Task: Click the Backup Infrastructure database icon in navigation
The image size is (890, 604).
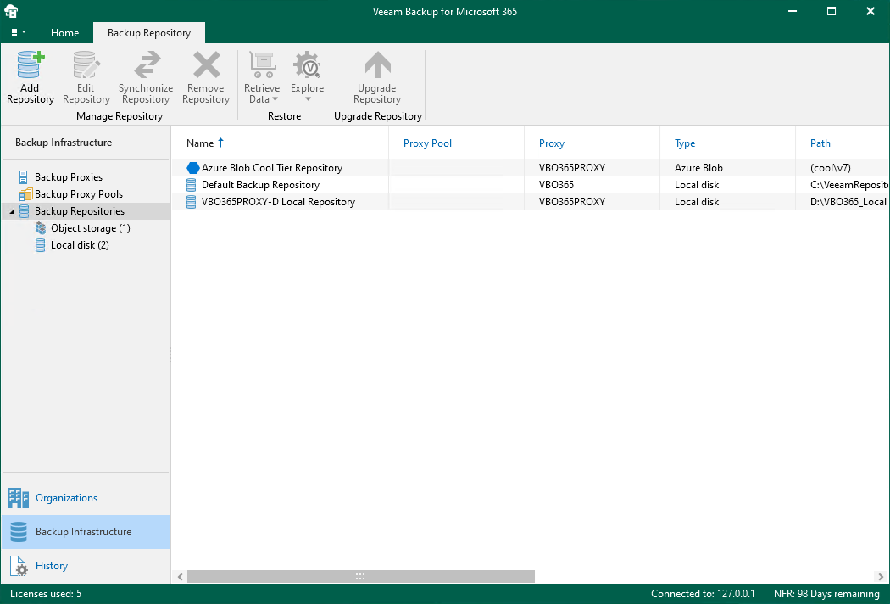Action: pos(19,532)
